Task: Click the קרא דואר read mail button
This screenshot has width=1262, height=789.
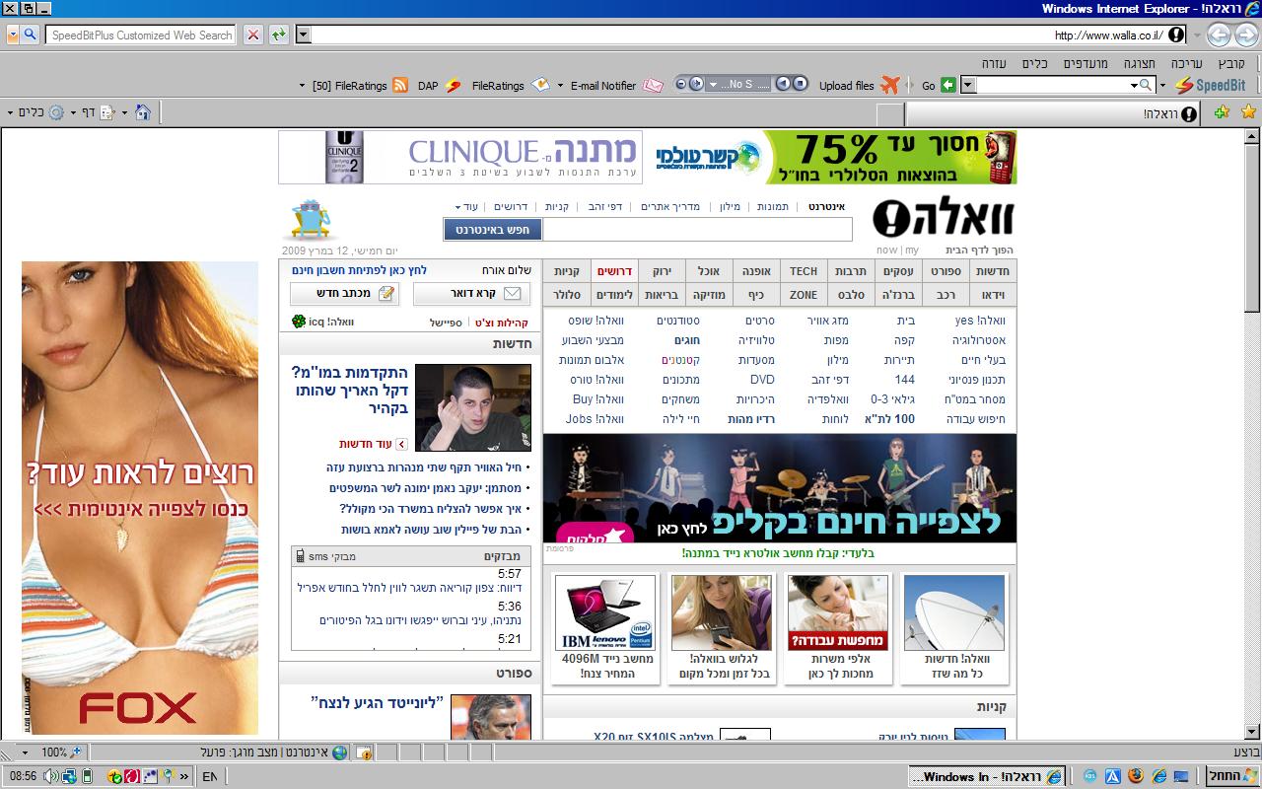Action: (x=471, y=293)
